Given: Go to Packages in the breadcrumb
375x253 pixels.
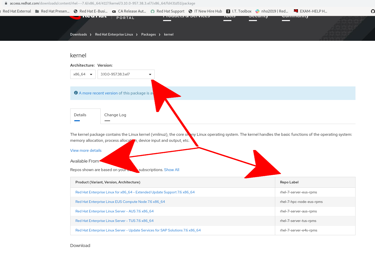Looking at the screenshot, I should 148,35.
